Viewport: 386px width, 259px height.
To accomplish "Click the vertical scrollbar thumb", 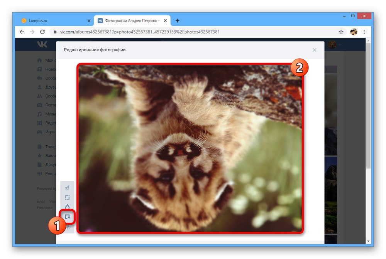I will click(x=368, y=106).
